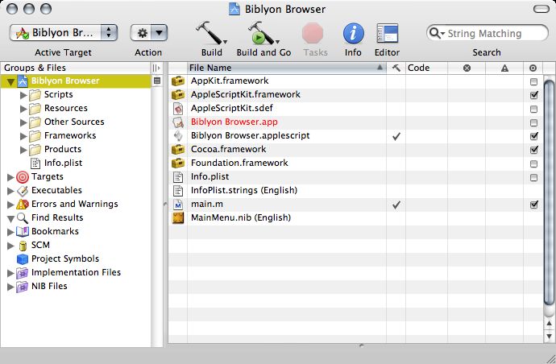The image size is (556, 364).
Task: Open the Active Target dropdown
Action: 64,33
